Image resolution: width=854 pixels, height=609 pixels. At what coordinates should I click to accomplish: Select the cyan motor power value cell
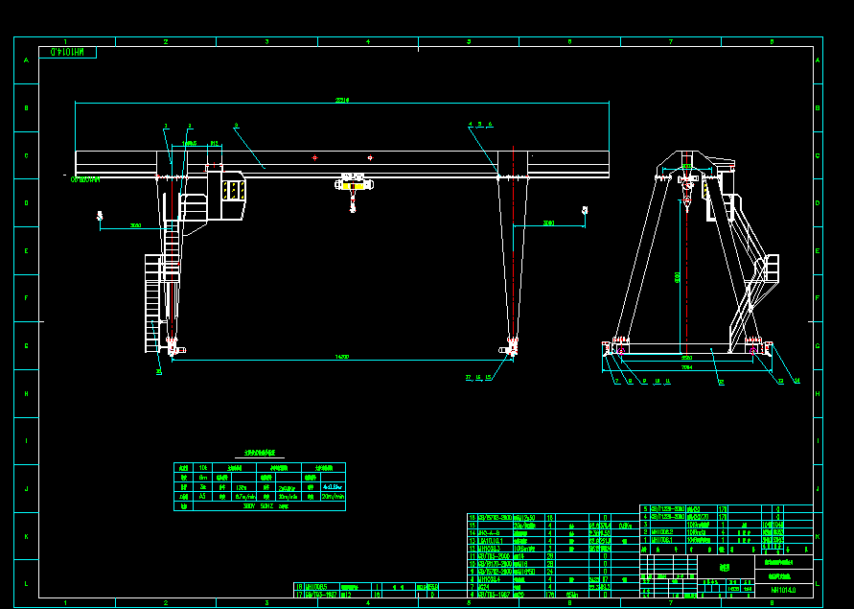coord(333,487)
